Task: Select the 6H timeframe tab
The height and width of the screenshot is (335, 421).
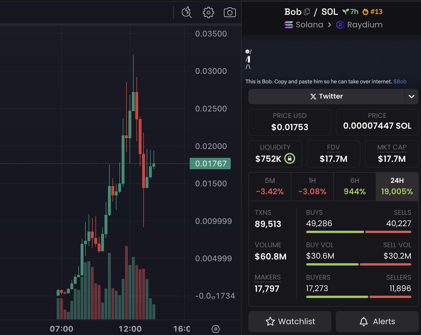Action: (x=355, y=186)
